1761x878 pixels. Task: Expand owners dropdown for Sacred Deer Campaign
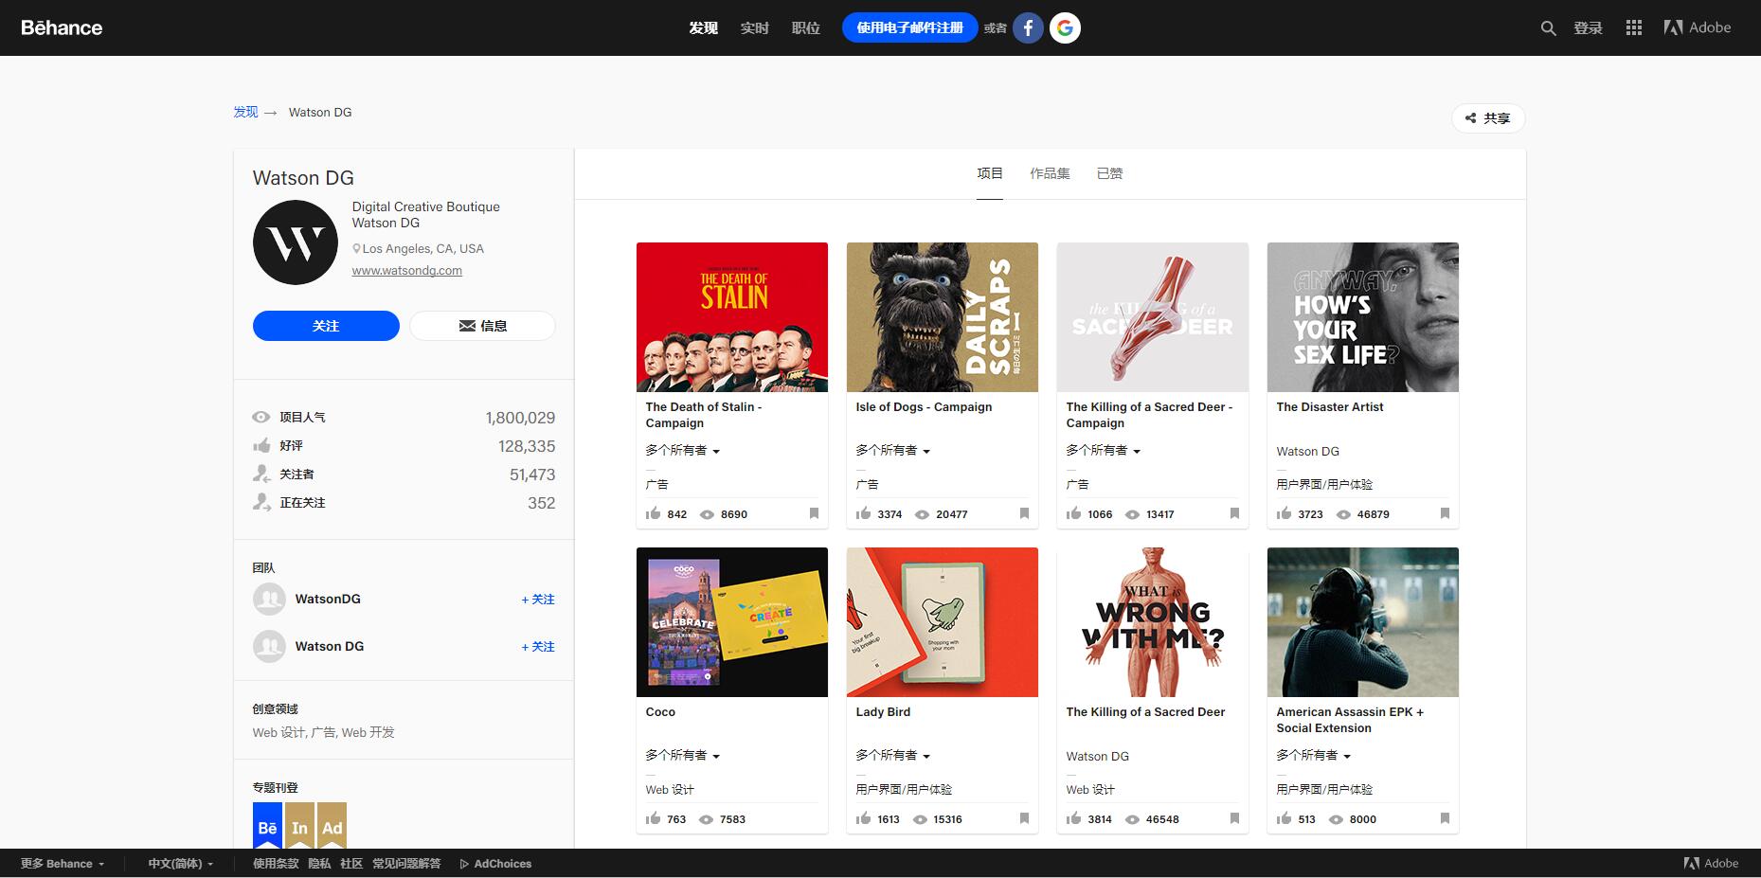click(1104, 450)
